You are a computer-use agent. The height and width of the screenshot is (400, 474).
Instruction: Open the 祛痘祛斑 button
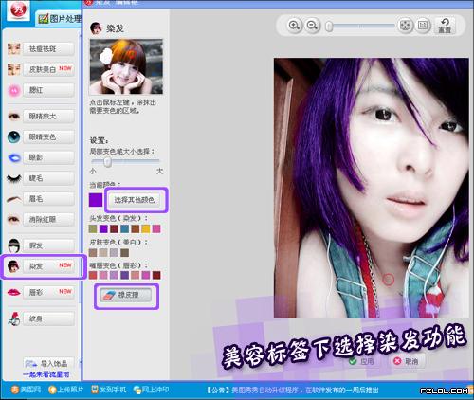tap(48, 49)
